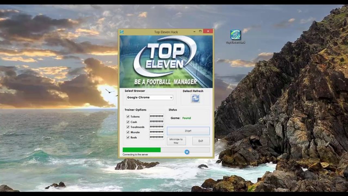This screenshot has height=196, width=348.
Task: Click the Tokens amount input field
Action: [x=156, y=117]
